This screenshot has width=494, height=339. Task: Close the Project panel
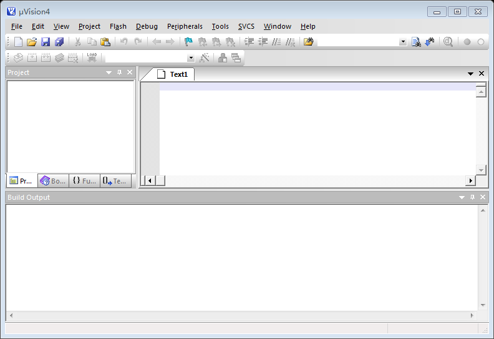(x=130, y=72)
